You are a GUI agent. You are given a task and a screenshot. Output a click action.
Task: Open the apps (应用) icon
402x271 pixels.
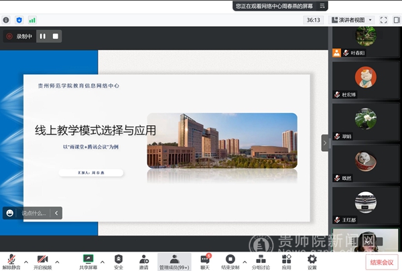tap(286, 260)
